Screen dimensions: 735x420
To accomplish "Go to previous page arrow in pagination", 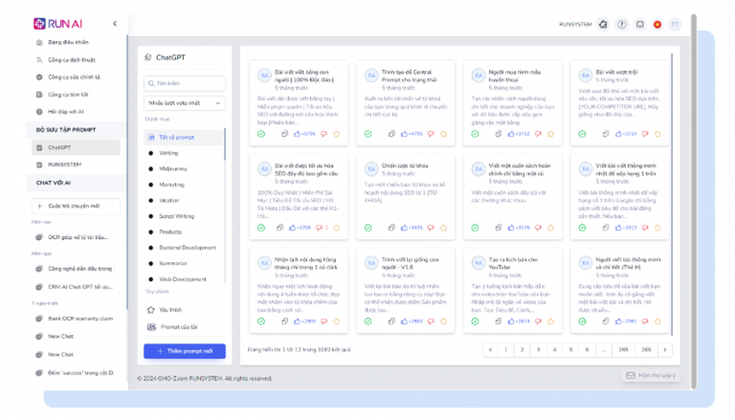I will (x=491, y=350).
